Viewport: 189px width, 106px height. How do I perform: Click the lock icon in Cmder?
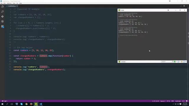182,62
